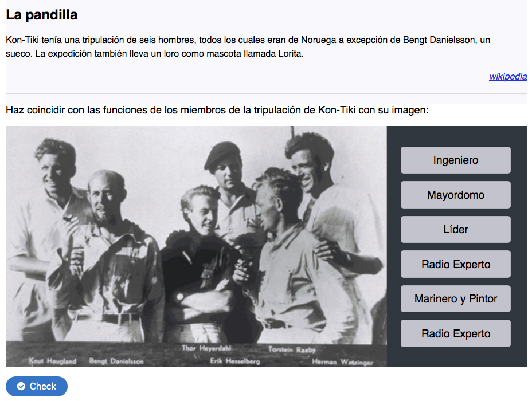Select Radio Experto label below Marinero y Pintor

click(x=455, y=333)
